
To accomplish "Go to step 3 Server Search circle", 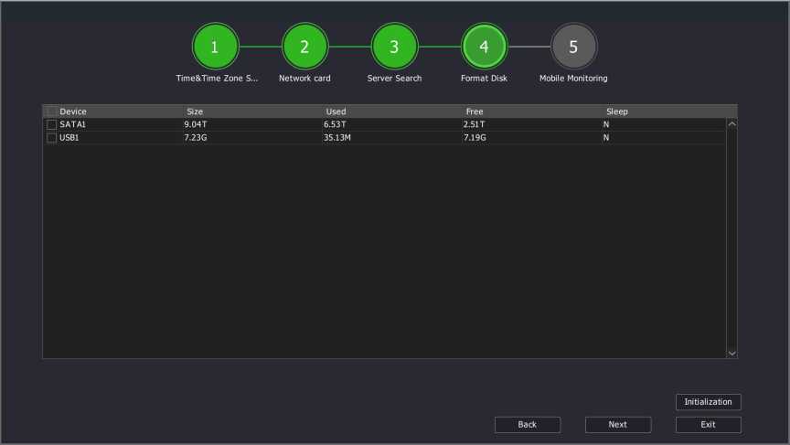I will [394, 47].
